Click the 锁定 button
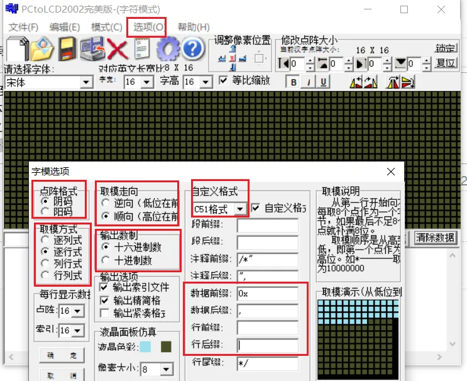Viewport: 467px width, 381px height. click(x=445, y=48)
